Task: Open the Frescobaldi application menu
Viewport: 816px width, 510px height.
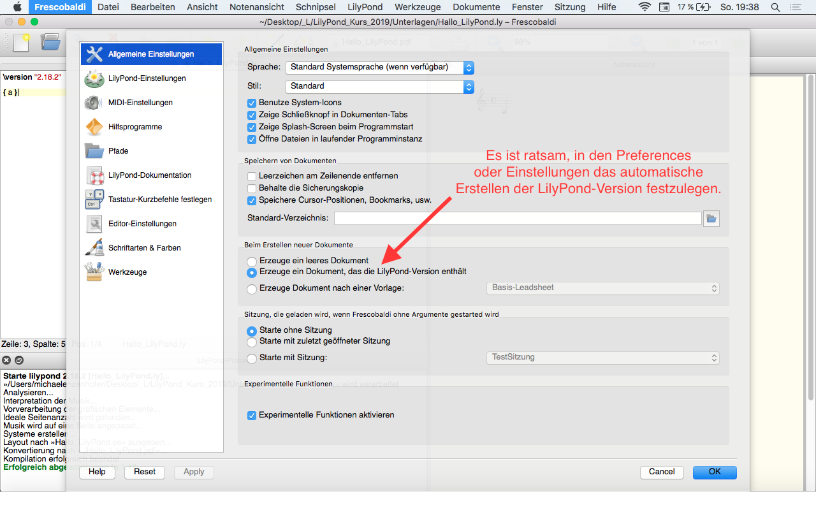Action: (x=59, y=7)
